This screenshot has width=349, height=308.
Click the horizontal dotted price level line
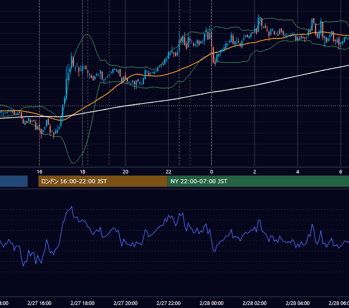coord(174,106)
